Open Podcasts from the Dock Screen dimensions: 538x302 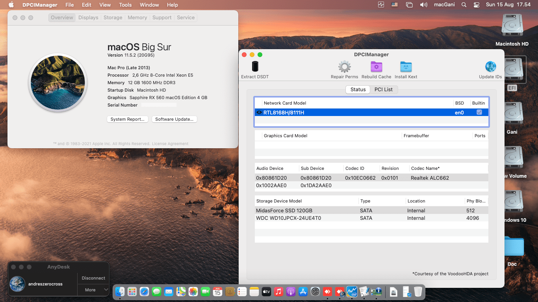(291, 291)
